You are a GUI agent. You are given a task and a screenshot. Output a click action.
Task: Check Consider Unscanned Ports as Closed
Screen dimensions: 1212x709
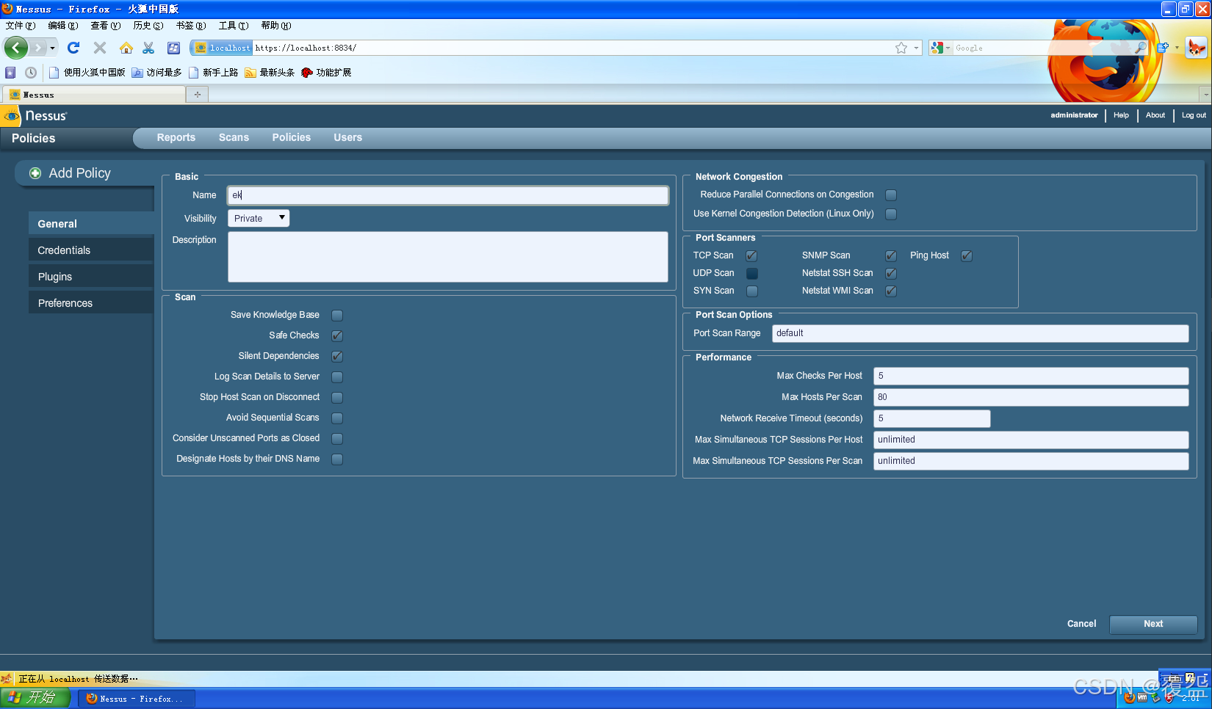coord(337,439)
